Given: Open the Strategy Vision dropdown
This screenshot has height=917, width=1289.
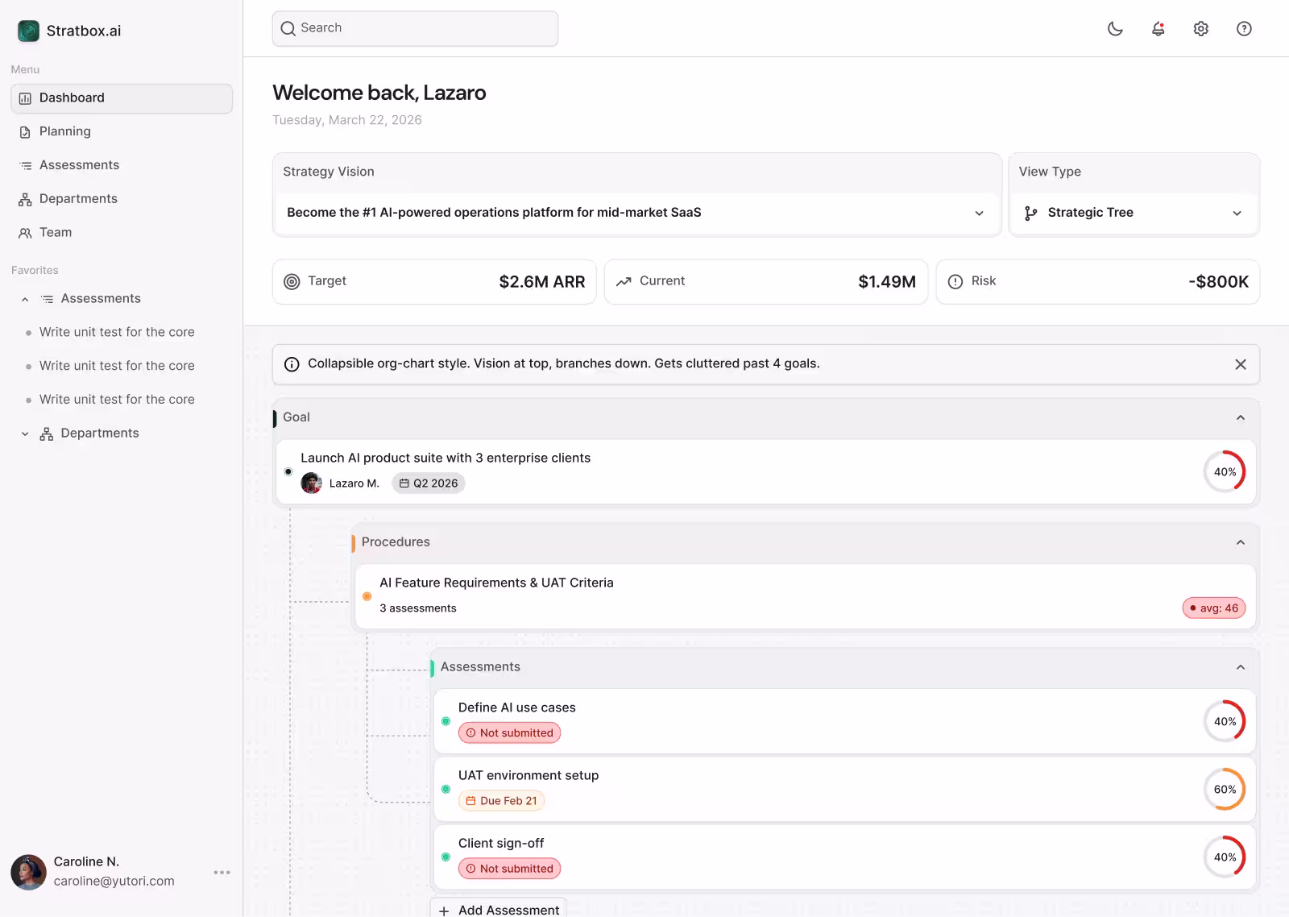Looking at the screenshot, I should point(636,213).
